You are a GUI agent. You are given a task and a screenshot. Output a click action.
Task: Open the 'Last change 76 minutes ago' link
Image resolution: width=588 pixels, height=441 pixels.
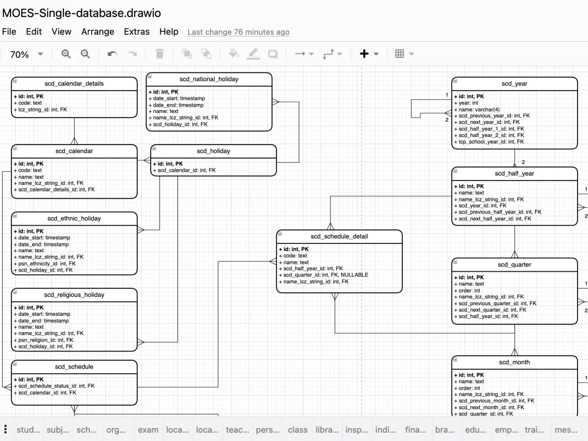coord(239,32)
